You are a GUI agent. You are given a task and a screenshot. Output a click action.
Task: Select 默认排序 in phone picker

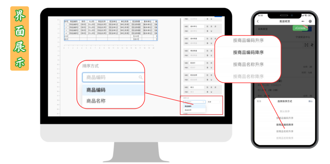pyautogui.click(x=285, y=111)
